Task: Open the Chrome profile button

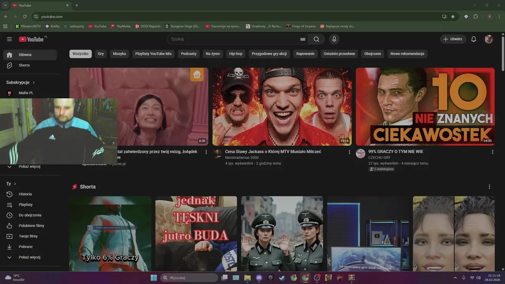Action: [490, 17]
